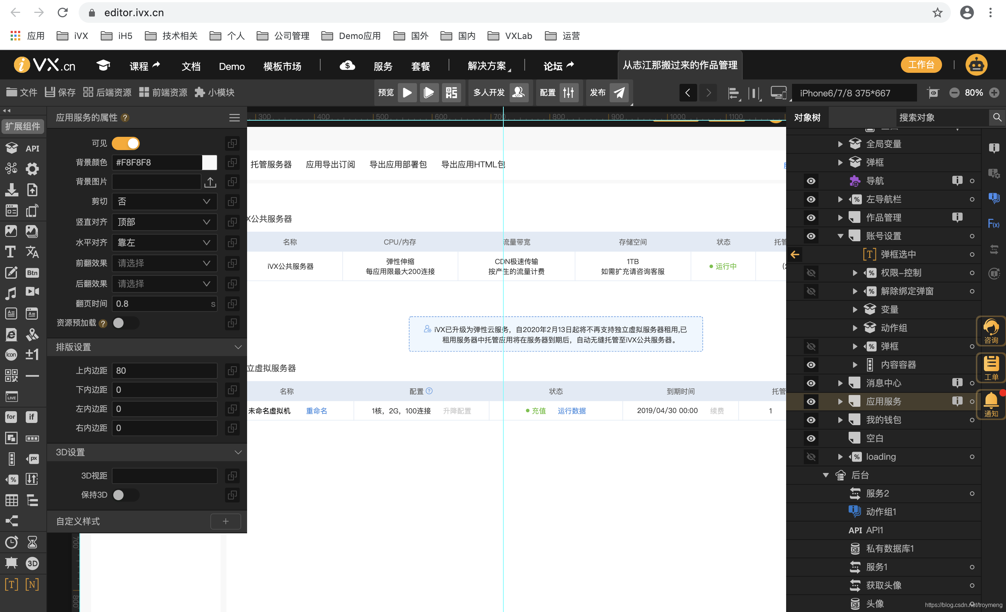Toggle the 可见 visibility switch

click(x=126, y=143)
